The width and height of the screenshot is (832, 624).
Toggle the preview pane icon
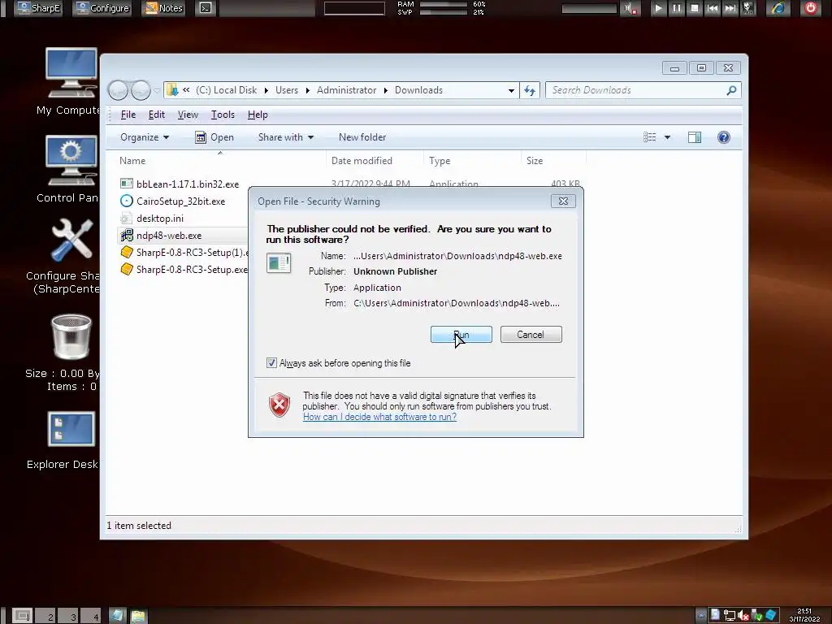(695, 137)
